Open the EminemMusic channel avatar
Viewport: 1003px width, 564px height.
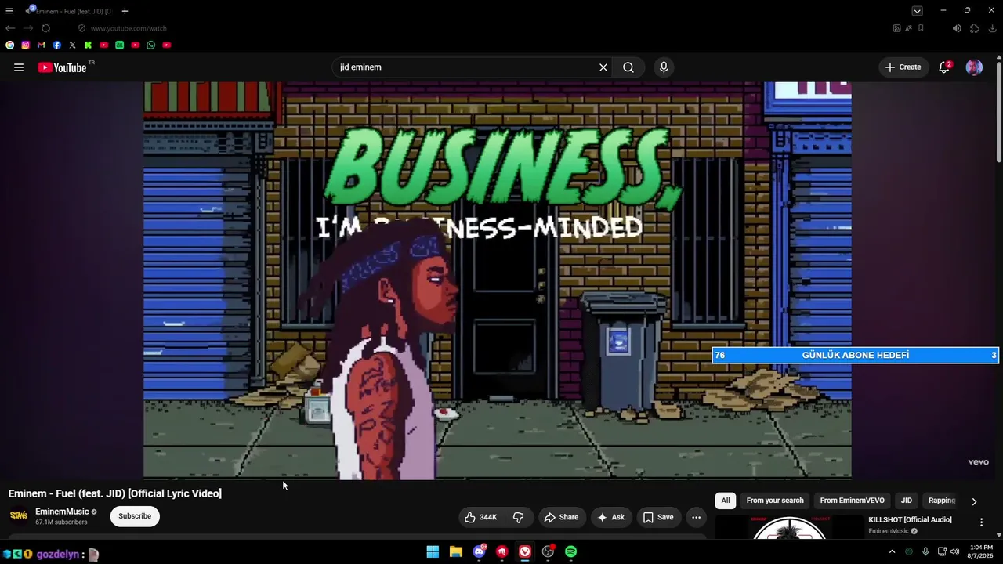(19, 515)
